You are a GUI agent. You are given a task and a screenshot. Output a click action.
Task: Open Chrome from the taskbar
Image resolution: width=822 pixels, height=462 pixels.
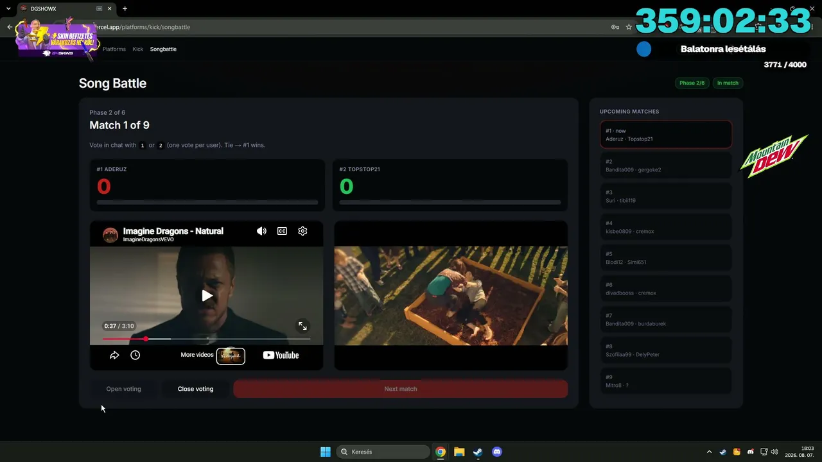click(x=441, y=452)
